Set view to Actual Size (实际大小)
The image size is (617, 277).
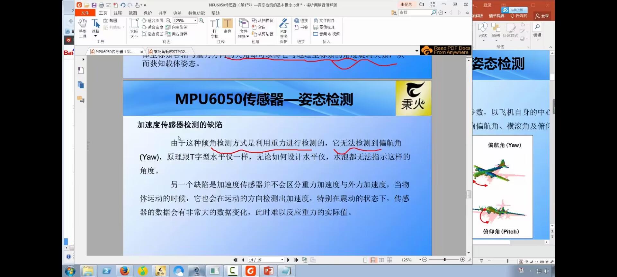coord(134,28)
